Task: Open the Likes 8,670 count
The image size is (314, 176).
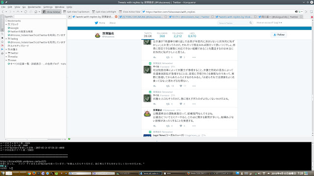Action: coord(192,35)
